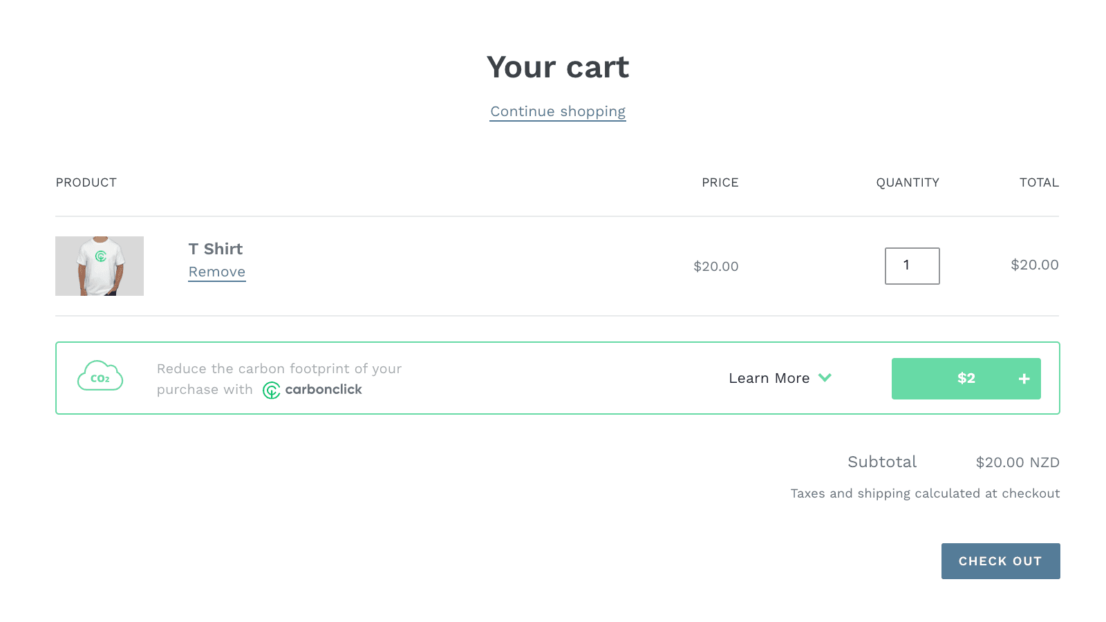This screenshot has width=1106, height=622.
Task: Click the PRODUCT column header
Action: pos(86,182)
